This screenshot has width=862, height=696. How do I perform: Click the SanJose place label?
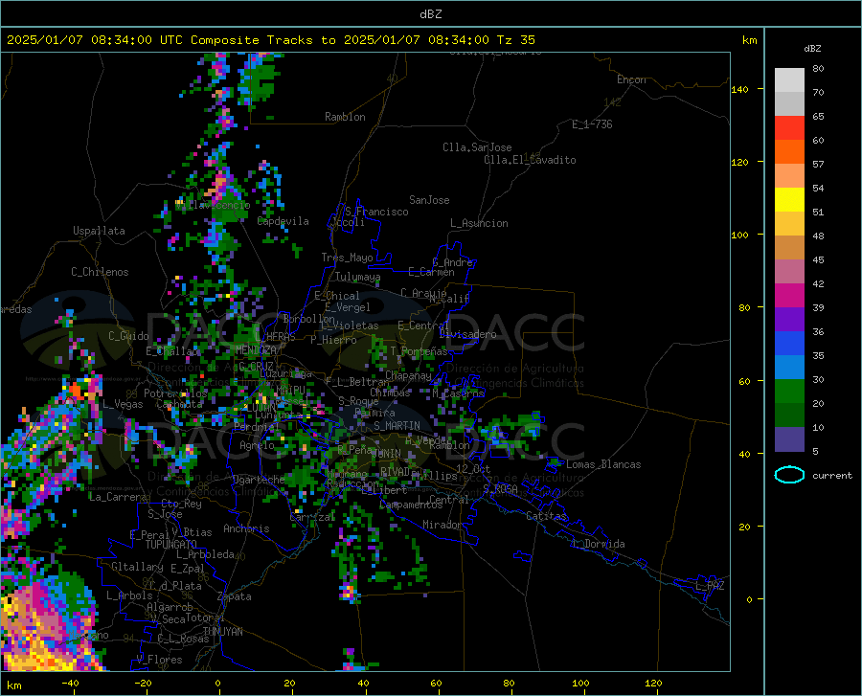429,200
